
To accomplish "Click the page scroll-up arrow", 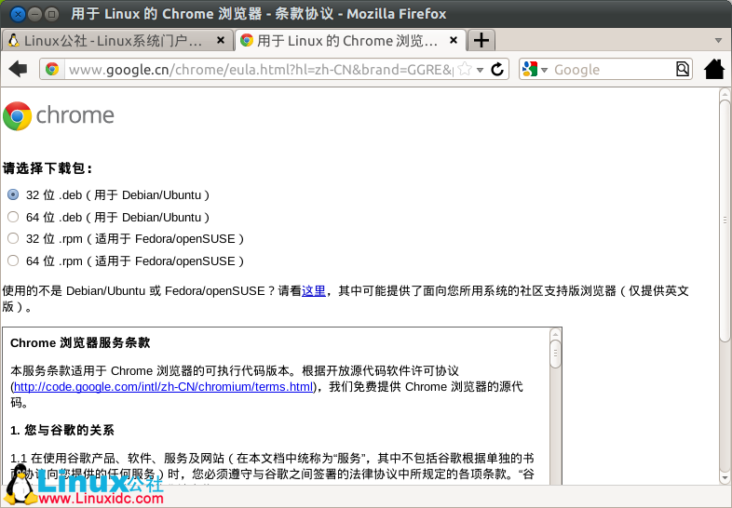I will 725,93.
